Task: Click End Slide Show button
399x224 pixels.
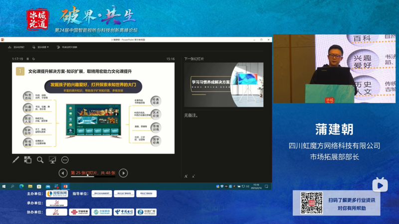Action: pyautogui.click(x=69, y=47)
